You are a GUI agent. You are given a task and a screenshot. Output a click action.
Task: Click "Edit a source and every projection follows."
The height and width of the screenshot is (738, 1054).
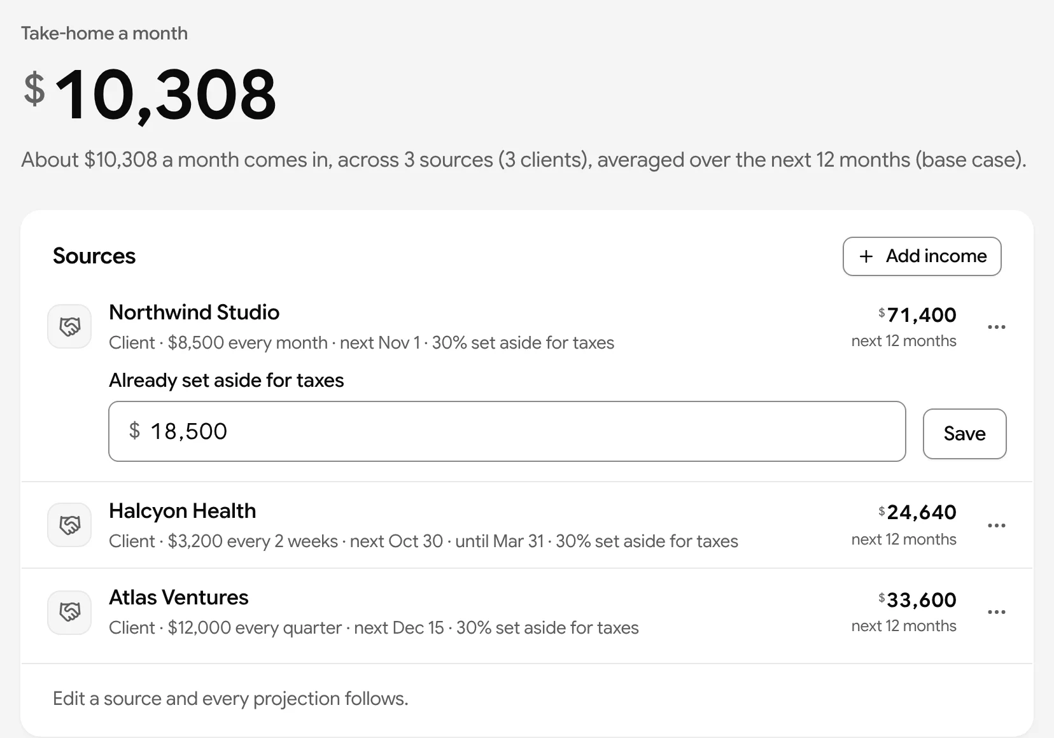point(230,699)
